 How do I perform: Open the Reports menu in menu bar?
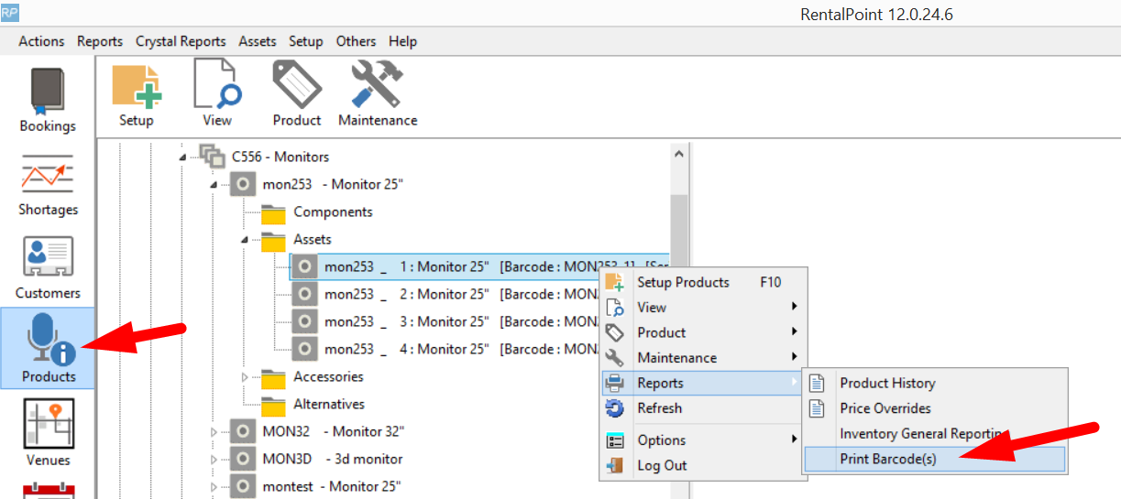(100, 41)
